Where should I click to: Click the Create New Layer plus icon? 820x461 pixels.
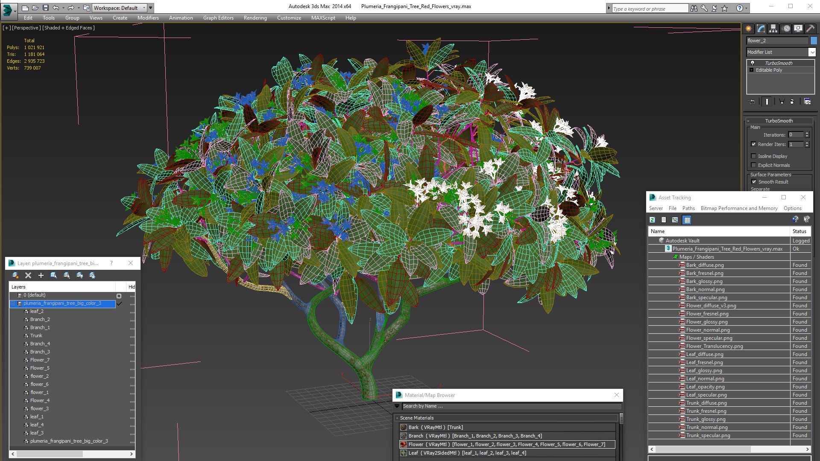pos(41,275)
